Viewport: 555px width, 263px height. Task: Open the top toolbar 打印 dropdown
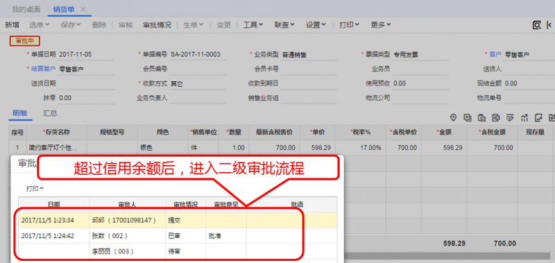350,25
